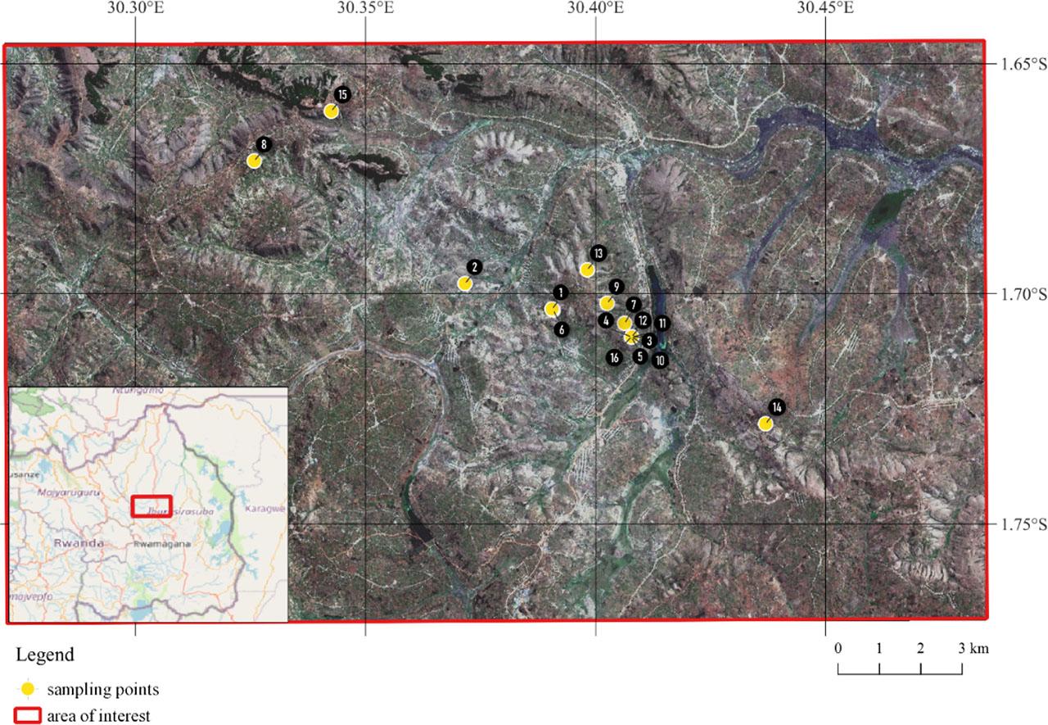Viewport: 1048px width, 725px height.
Task: Click the yellow sampling point beside label 14
Action: coord(765,424)
